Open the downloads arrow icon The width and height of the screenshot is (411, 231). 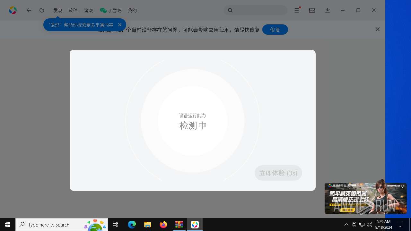coord(328,10)
